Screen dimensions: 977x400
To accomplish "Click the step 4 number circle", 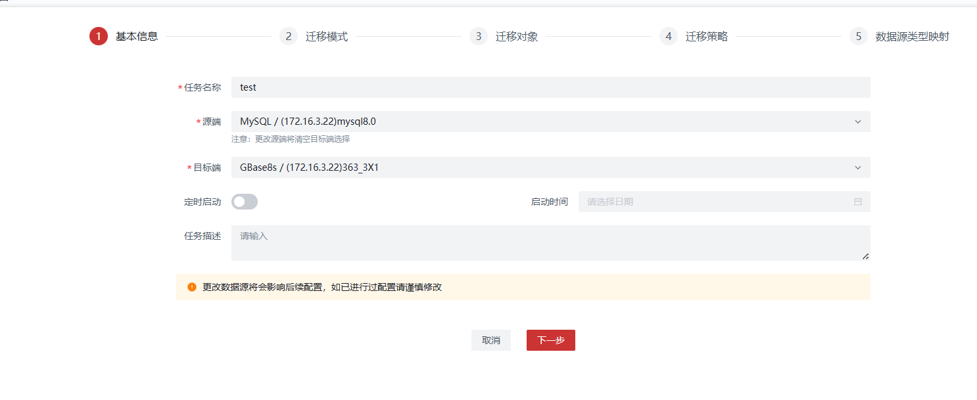I will (x=669, y=36).
